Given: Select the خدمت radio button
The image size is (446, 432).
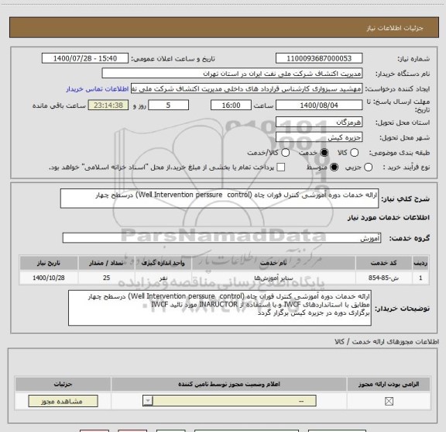Looking at the screenshot, I should pos(324,153).
